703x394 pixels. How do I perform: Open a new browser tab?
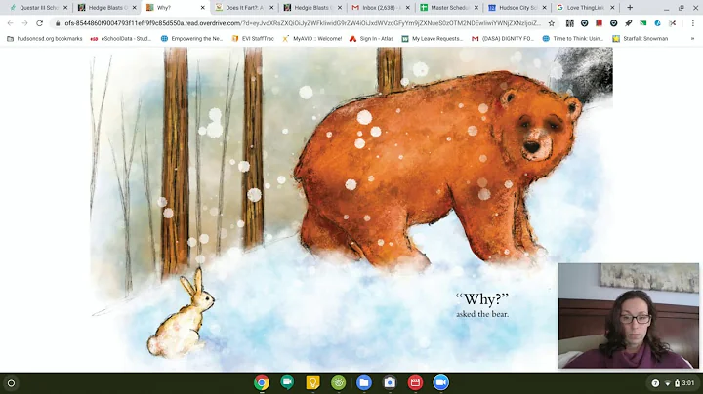tap(630, 7)
